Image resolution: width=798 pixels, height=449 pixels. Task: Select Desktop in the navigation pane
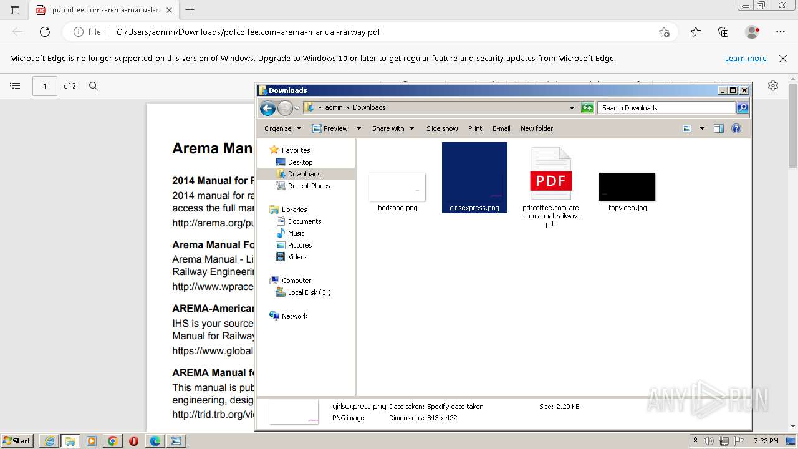(x=300, y=162)
